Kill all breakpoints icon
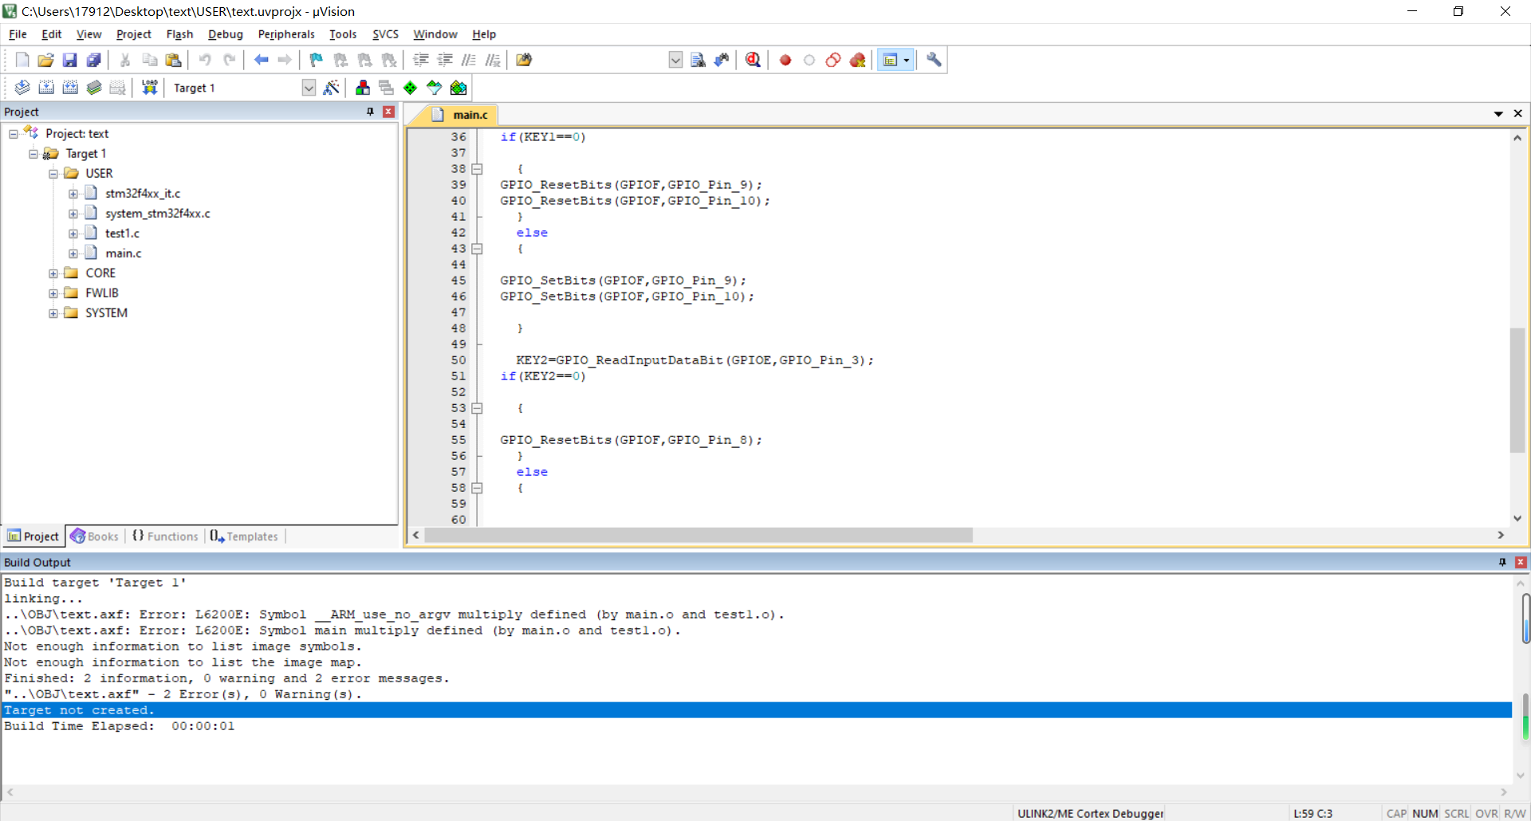Viewport: 1531px width, 821px height. pyautogui.click(x=858, y=60)
